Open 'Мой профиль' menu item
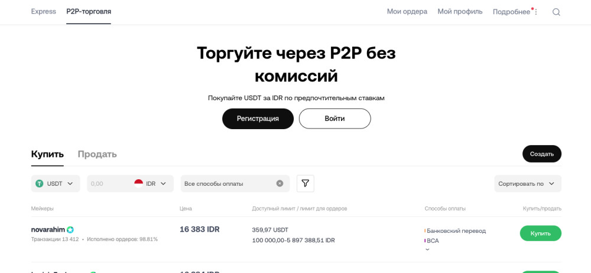This screenshot has height=273, width=591. coord(460,11)
